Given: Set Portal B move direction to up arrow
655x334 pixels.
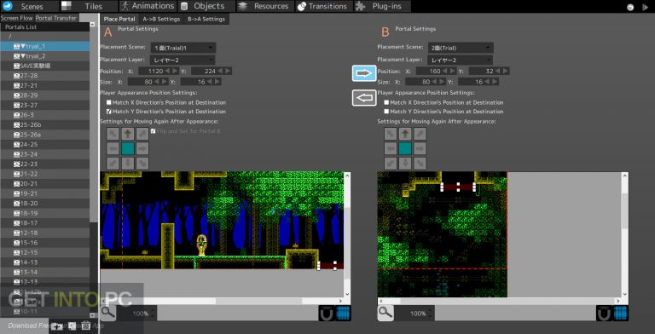Looking at the screenshot, I should click(x=405, y=134).
